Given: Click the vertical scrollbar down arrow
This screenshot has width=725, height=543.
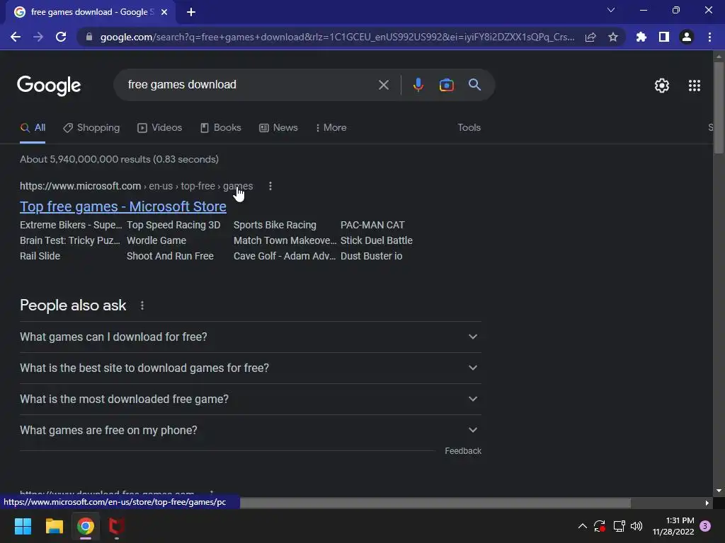Looking at the screenshot, I should [719, 491].
